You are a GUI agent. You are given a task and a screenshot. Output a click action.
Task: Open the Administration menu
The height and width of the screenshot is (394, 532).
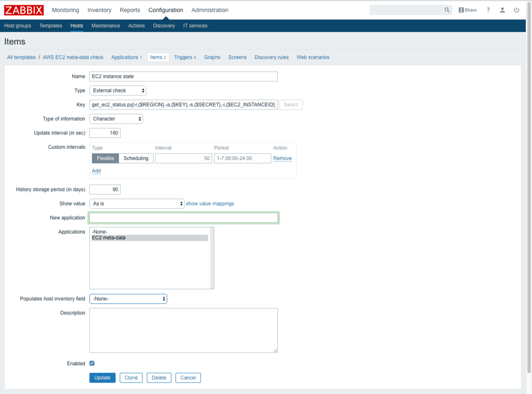coord(210,10)
